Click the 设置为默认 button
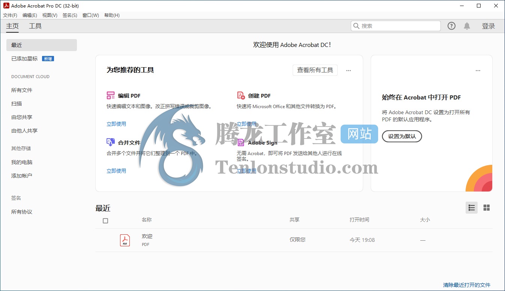505x291 pixels. (402, 136)
